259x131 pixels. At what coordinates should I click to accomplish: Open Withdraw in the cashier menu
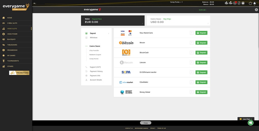click(x=93, y=37)
